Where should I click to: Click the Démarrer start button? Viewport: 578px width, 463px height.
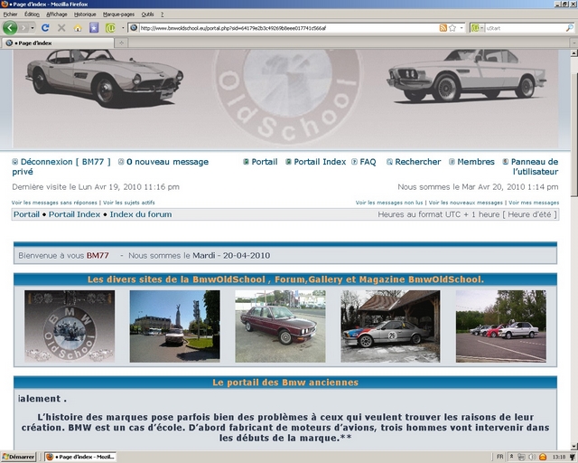click(x=18, y=457)
